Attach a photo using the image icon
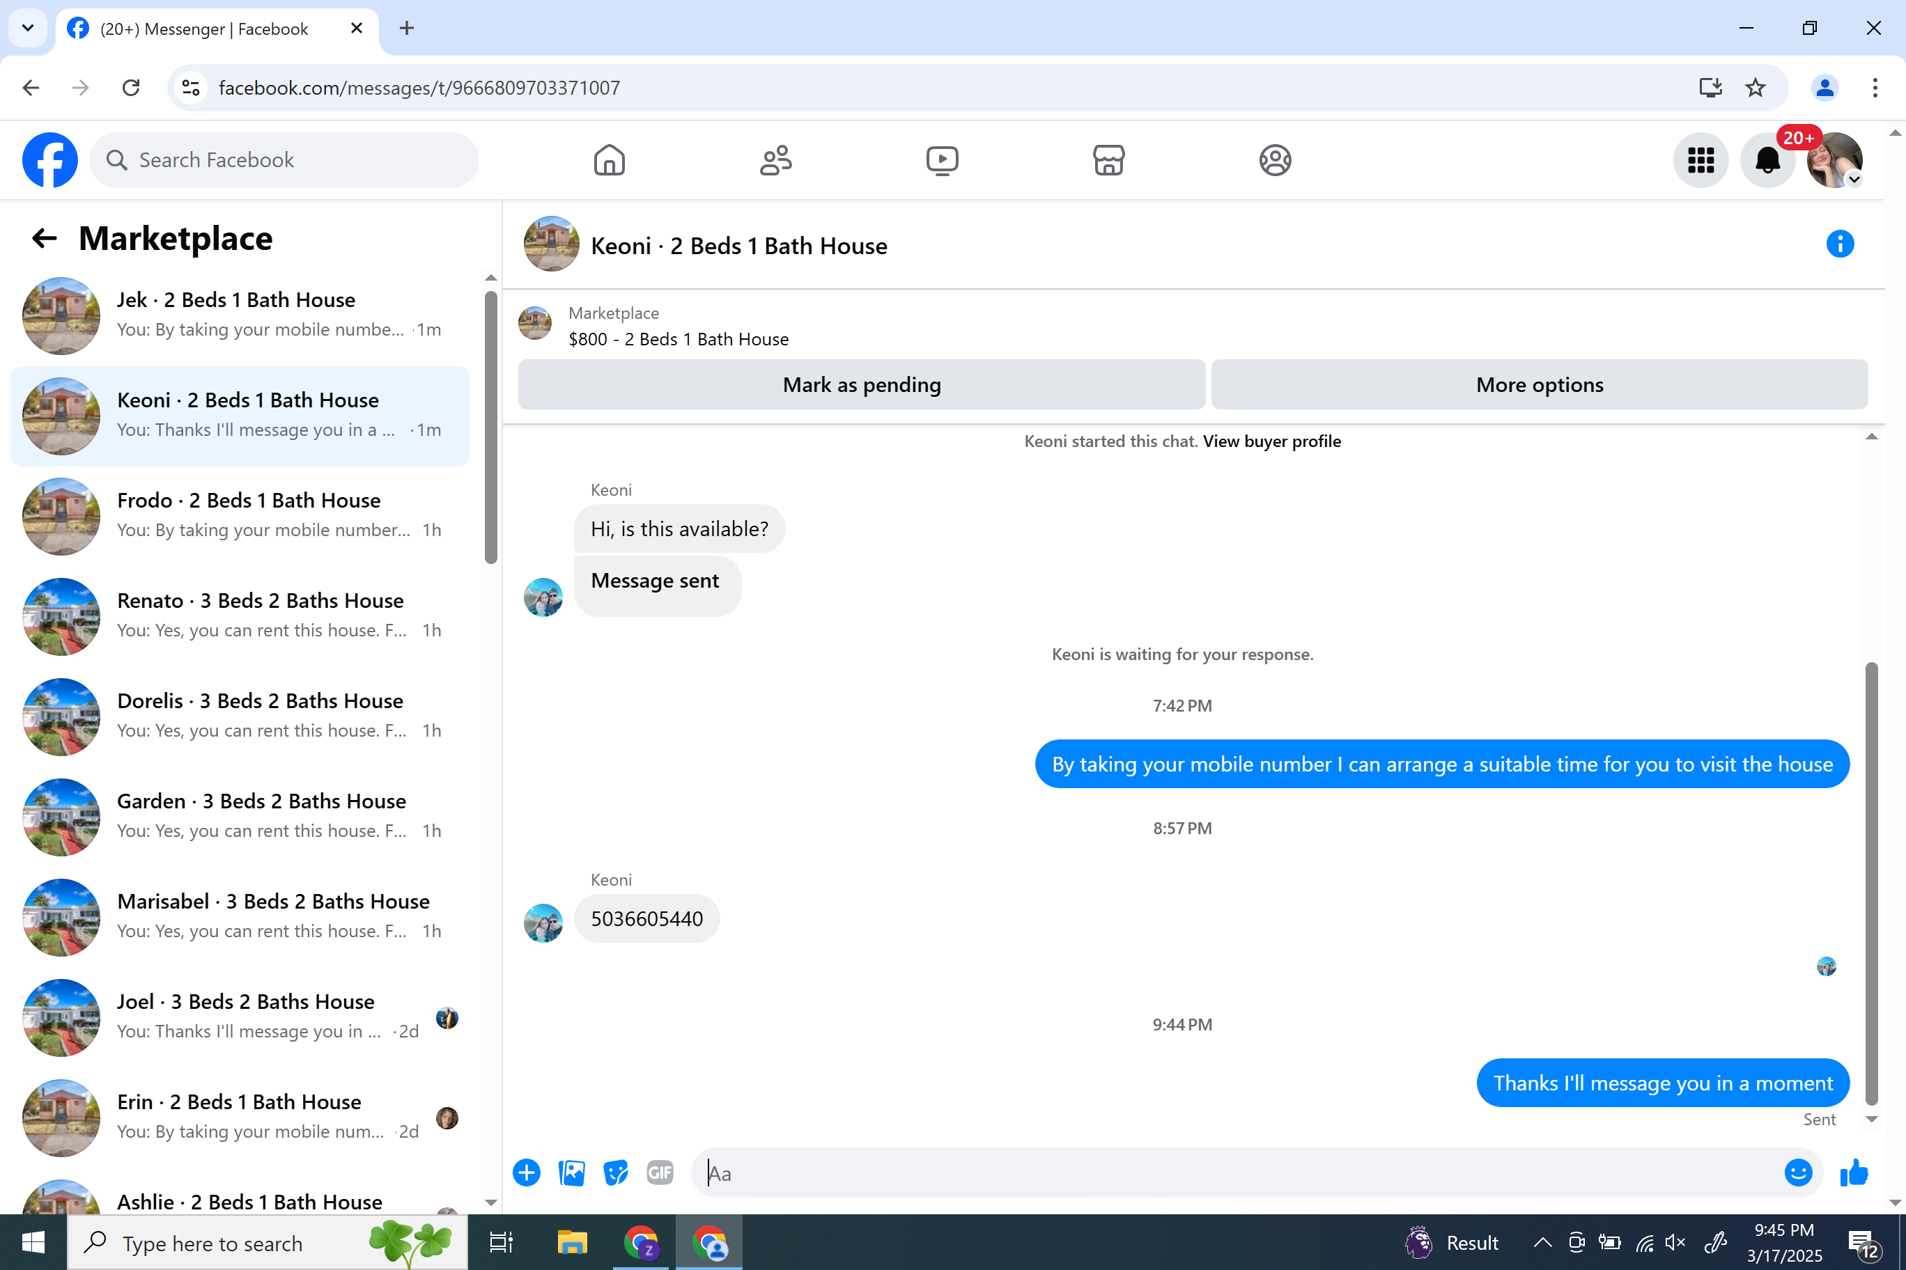Screen dimensions: 1906x1270 pos(571,1172)
